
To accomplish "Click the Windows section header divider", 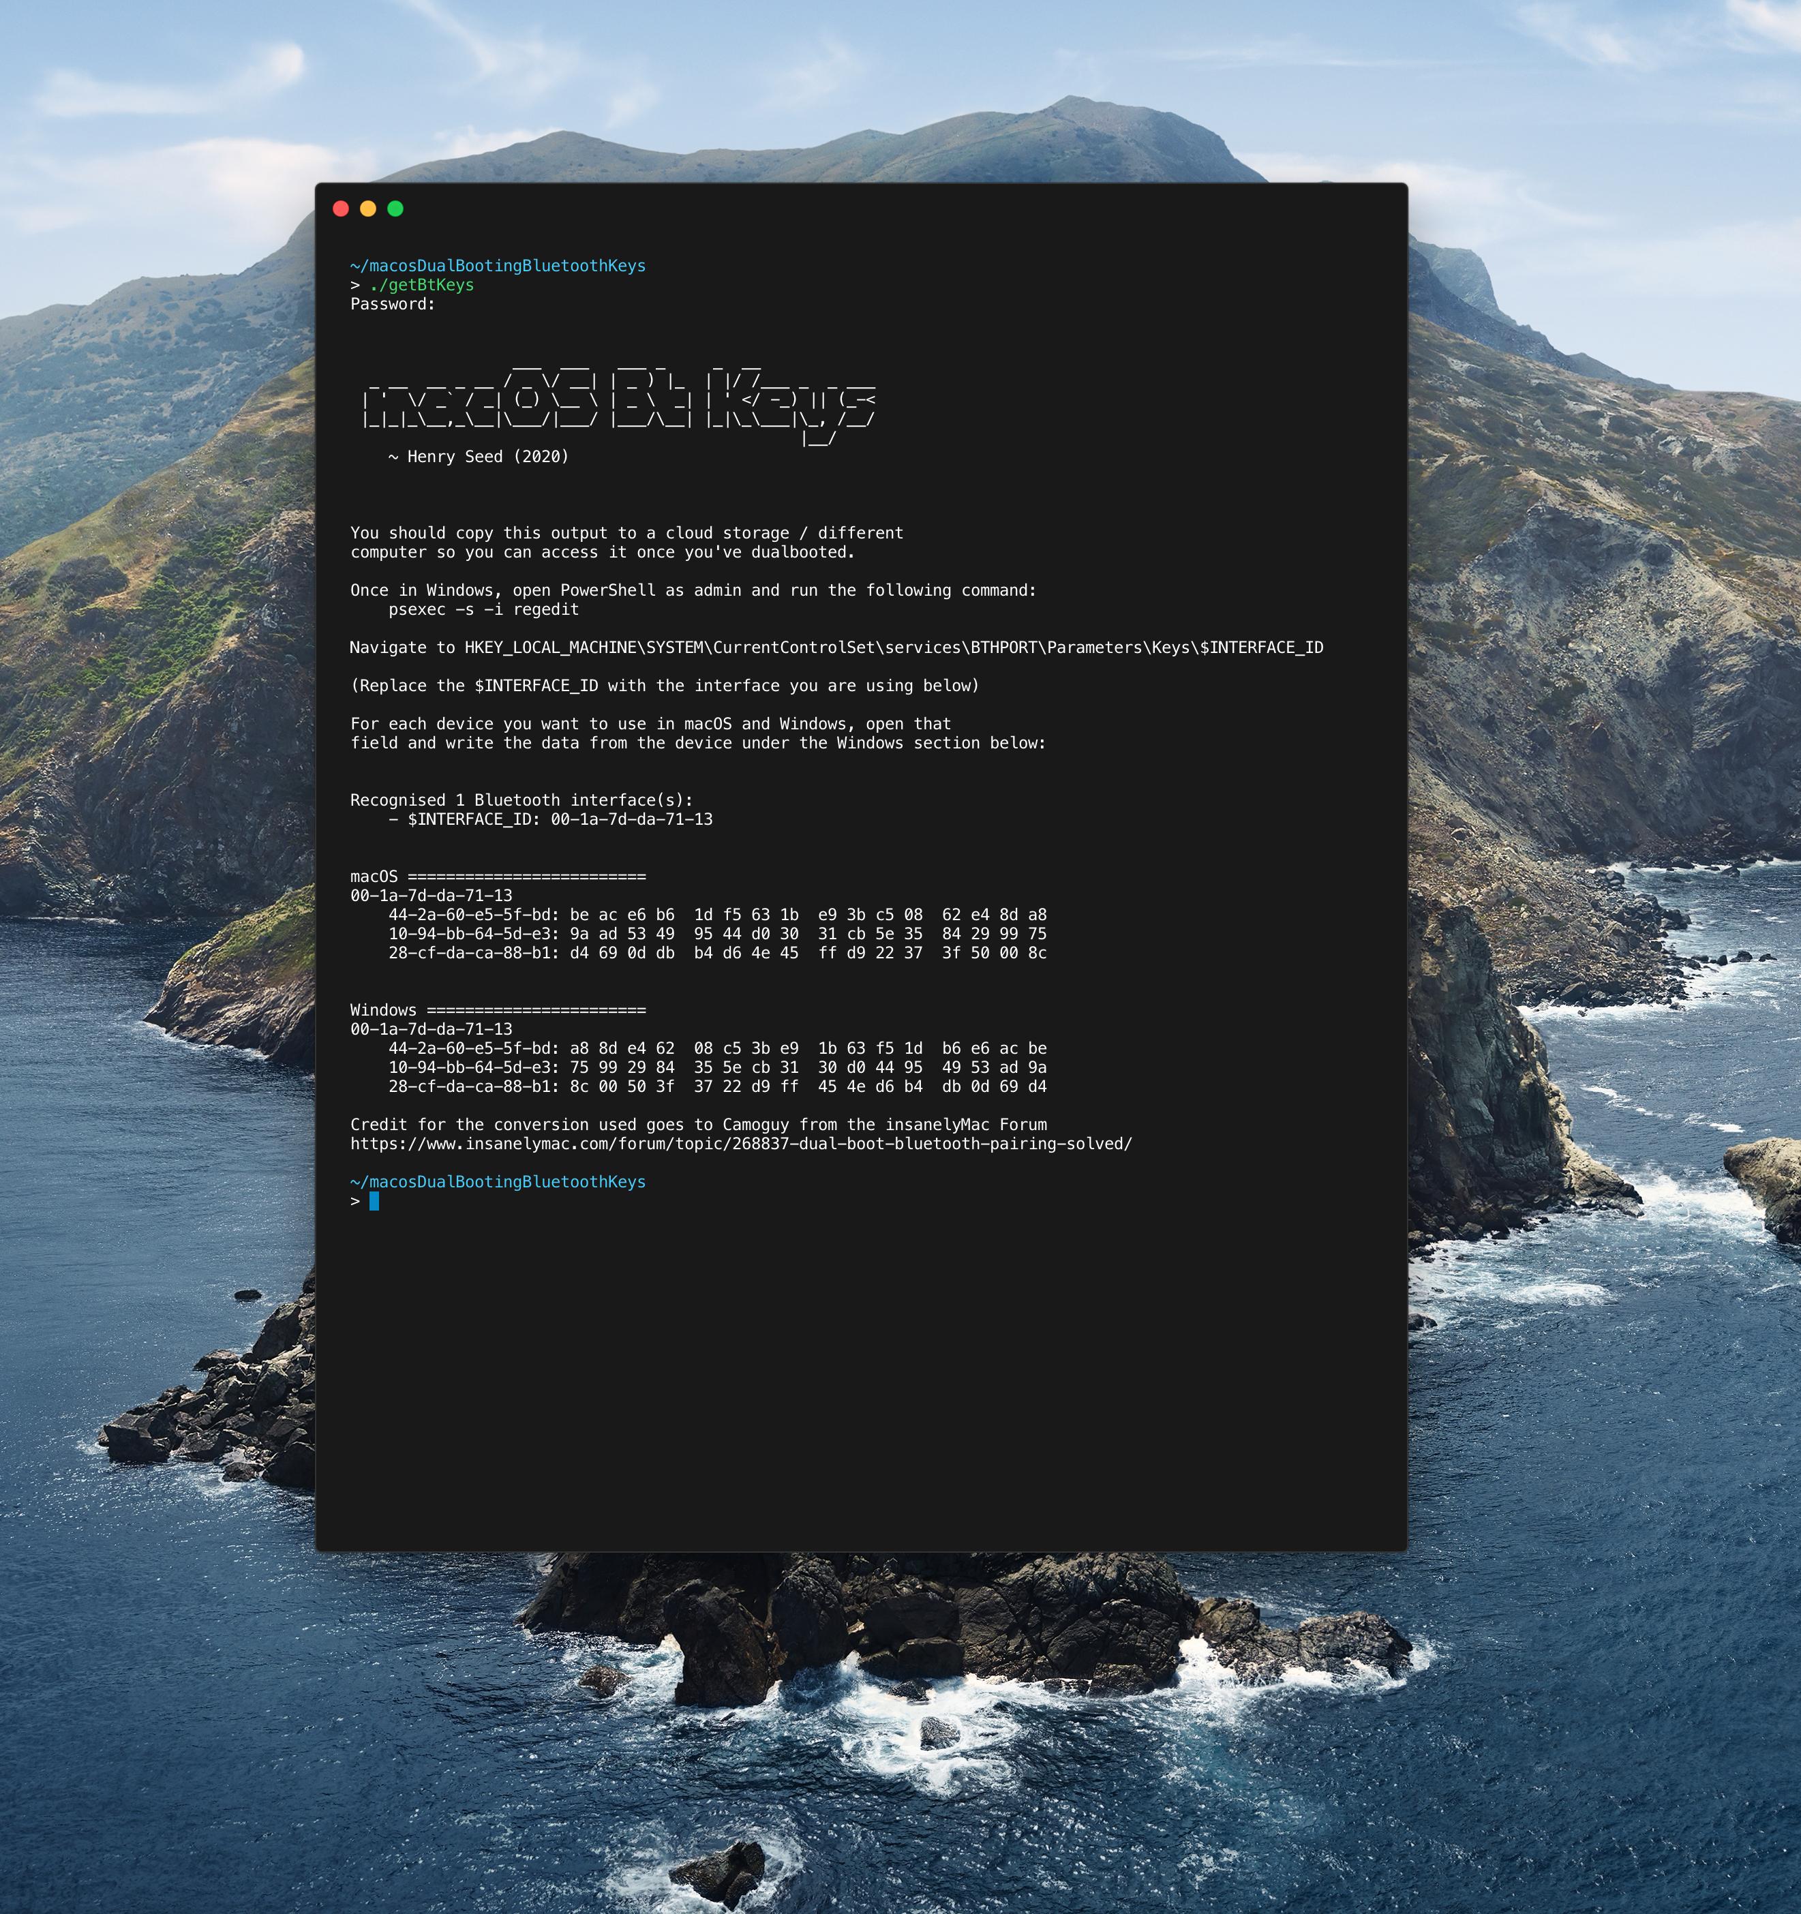I will click(x=498, y=1010).
